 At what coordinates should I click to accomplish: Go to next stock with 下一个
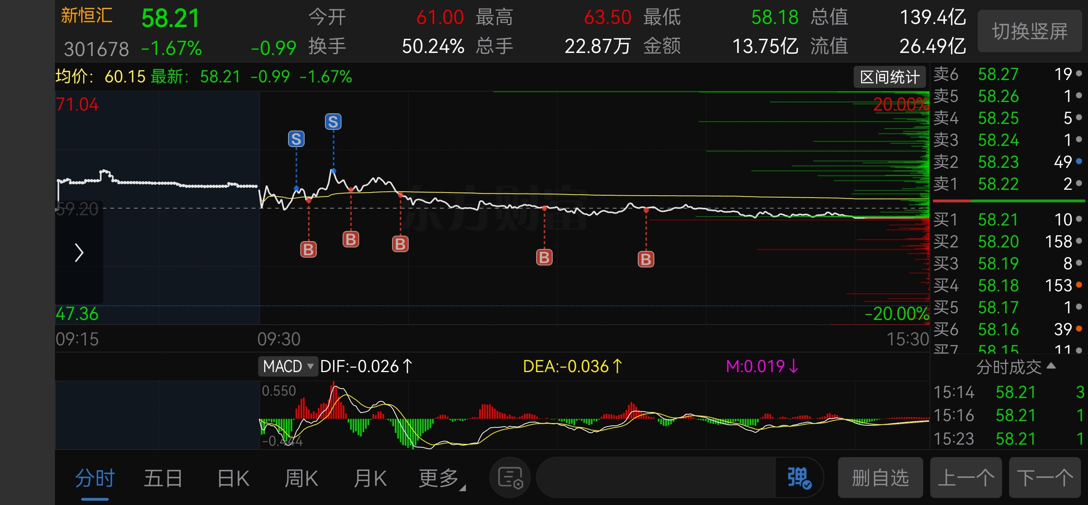(1045, 477)
